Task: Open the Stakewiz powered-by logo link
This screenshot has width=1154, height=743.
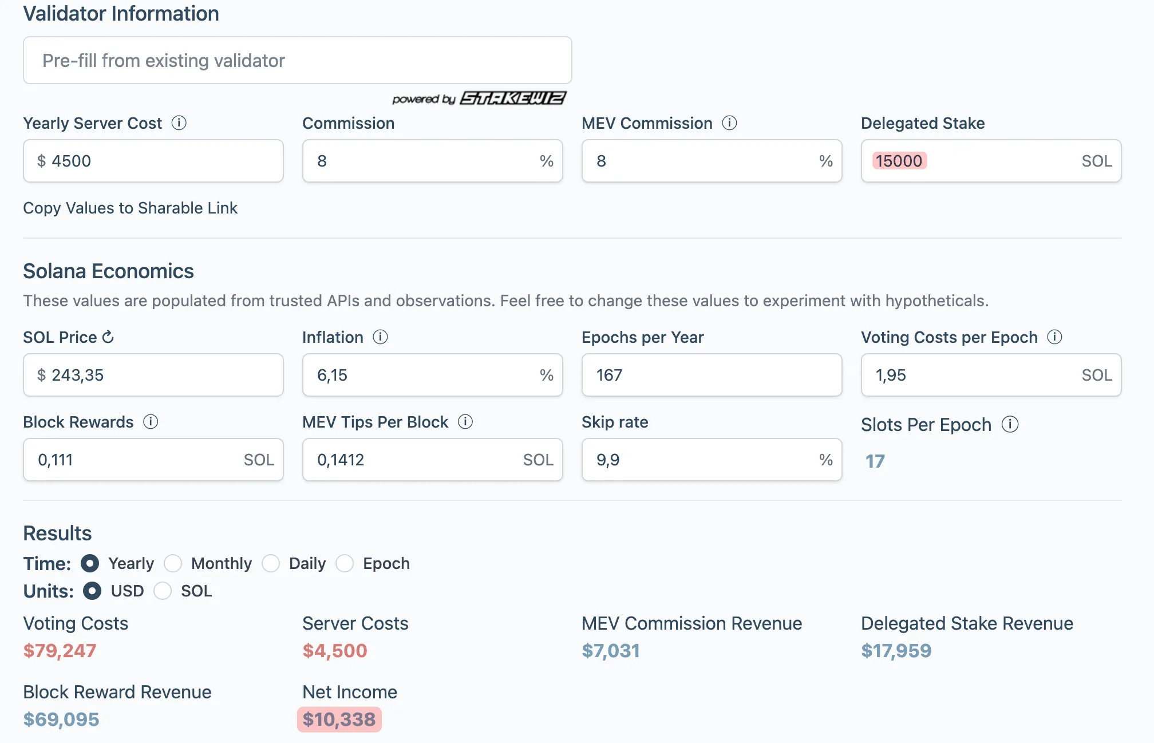Action: [512, 98]
